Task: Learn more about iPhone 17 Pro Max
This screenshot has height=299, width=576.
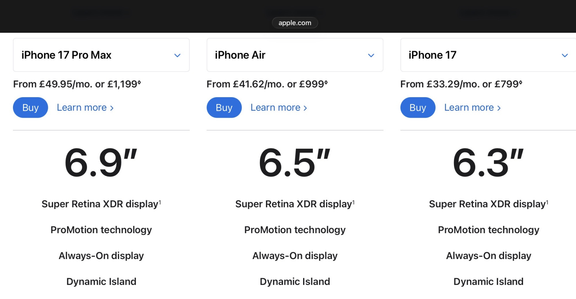Action: pos(85,108)
